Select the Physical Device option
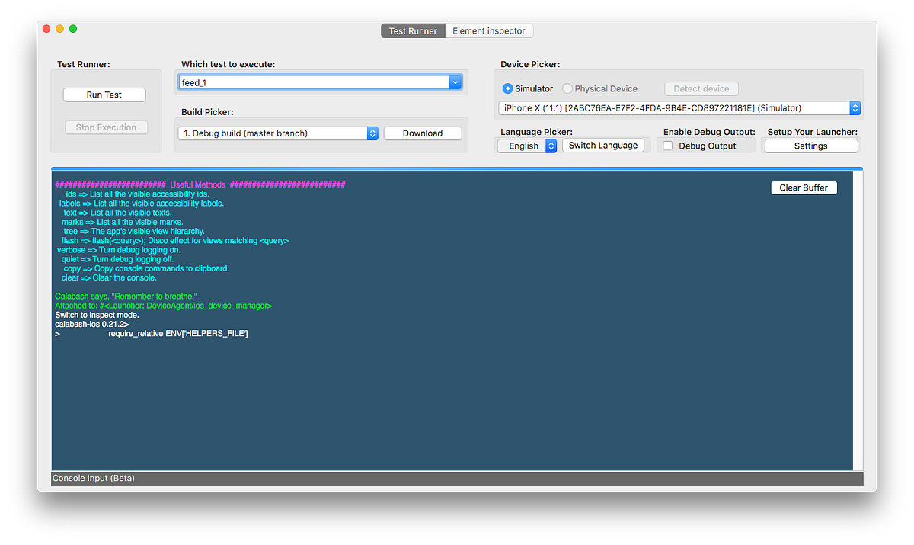 [567, 88]
